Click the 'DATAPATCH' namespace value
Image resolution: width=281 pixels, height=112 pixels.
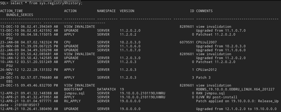pyautogui.click(x=106, y=89)
